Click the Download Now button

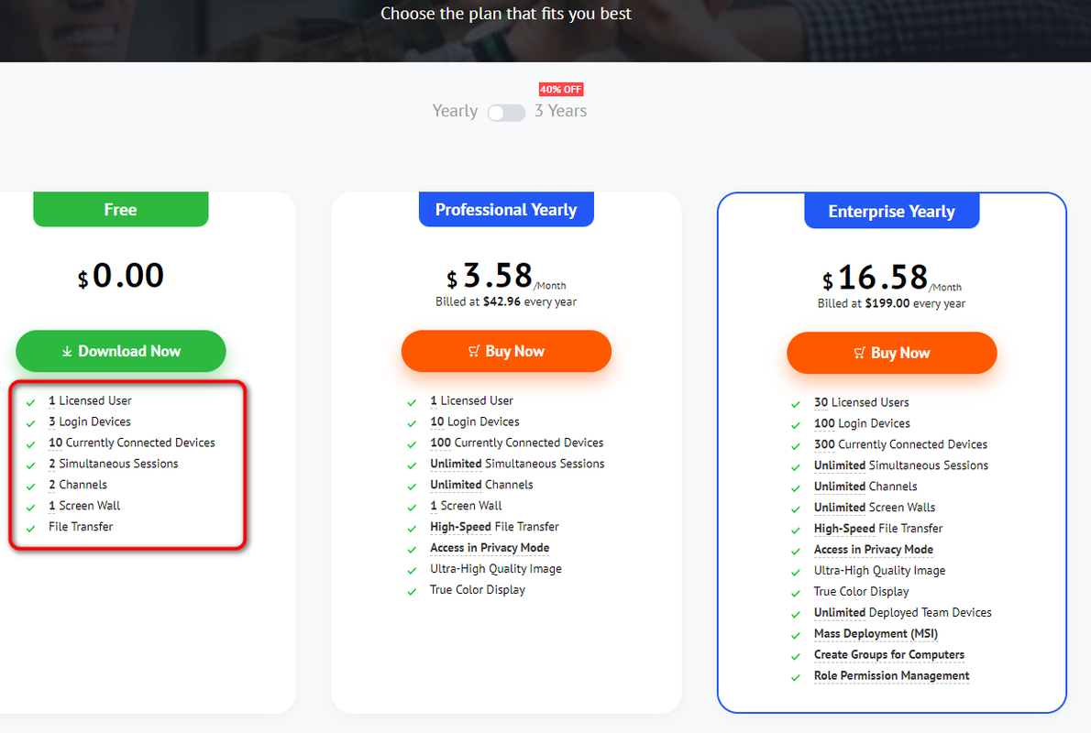click(x=121, y=351)
